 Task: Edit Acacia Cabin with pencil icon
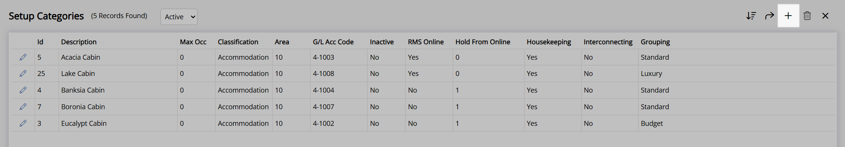(x=23, y=57)
